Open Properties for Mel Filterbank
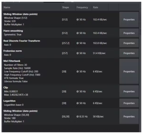The width and height of the screenshot is (142, 133). pos(129,72)
